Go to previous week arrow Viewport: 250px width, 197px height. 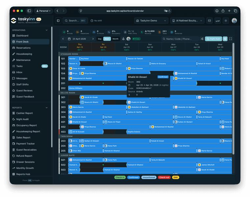click(63, 39)
